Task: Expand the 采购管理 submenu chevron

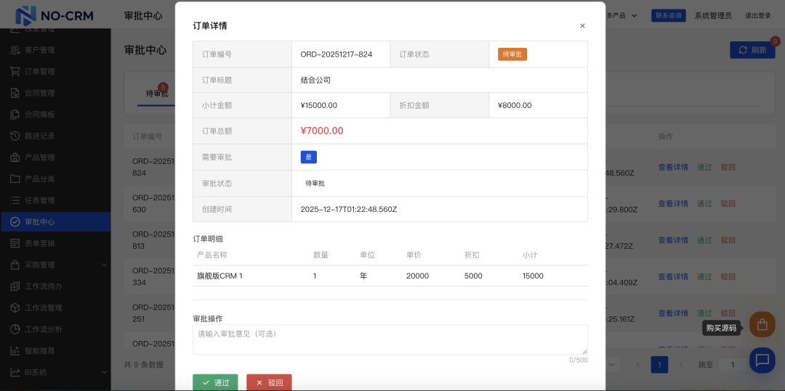Action: point(104,265)
